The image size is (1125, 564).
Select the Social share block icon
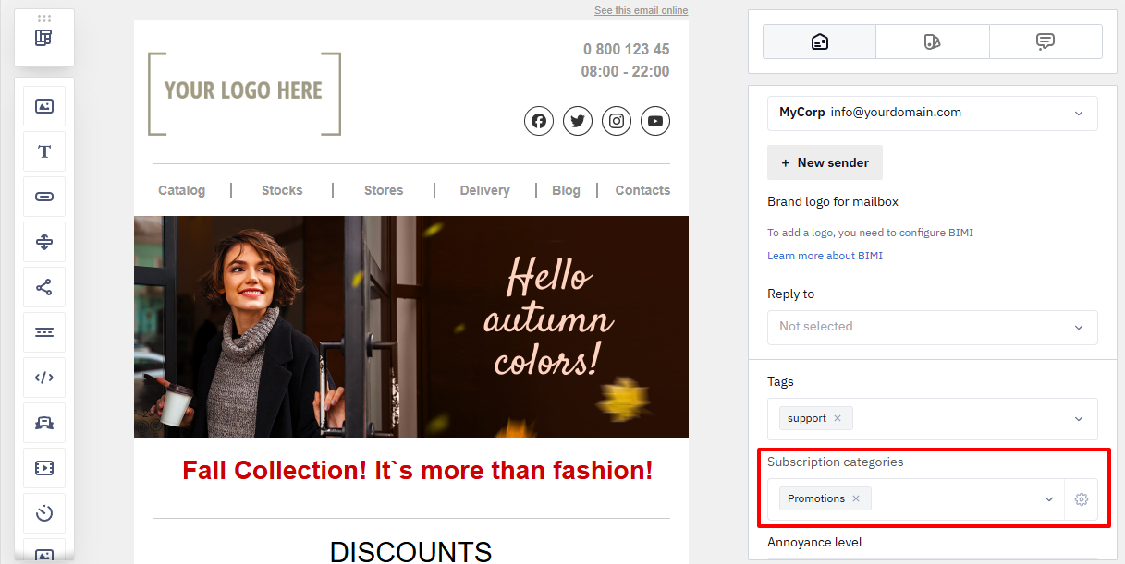[44, 287]
